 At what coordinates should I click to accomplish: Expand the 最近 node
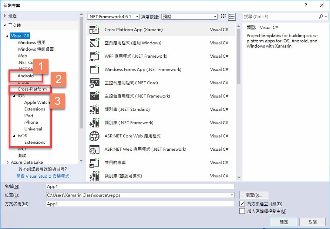pos(5,16)
